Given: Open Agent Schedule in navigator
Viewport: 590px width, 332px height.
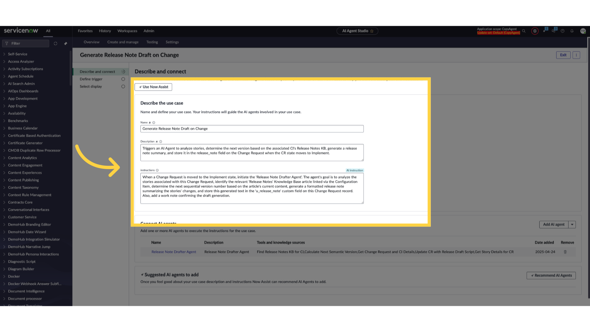Looking at the screenshot, I should click(x=21, y=76).
